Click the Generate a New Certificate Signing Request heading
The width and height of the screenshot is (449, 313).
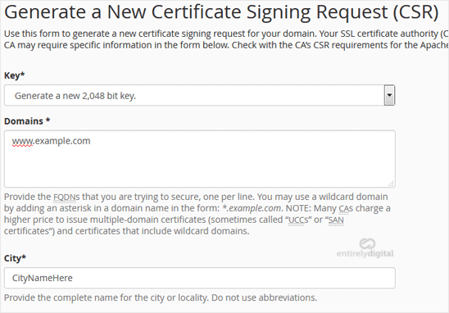coord(221,12)
